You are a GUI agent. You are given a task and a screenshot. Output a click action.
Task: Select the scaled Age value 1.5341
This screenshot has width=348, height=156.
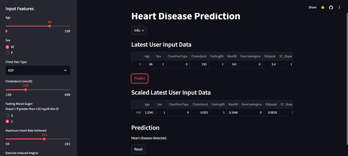pos(149,112)
